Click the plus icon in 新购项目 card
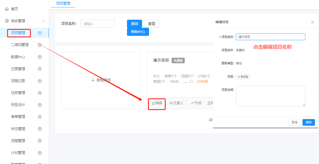319x164 pixels. (x=93, y=80)
